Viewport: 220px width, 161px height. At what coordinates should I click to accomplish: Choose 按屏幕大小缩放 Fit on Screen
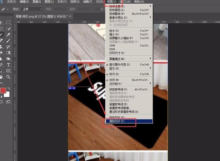[129, 38]
